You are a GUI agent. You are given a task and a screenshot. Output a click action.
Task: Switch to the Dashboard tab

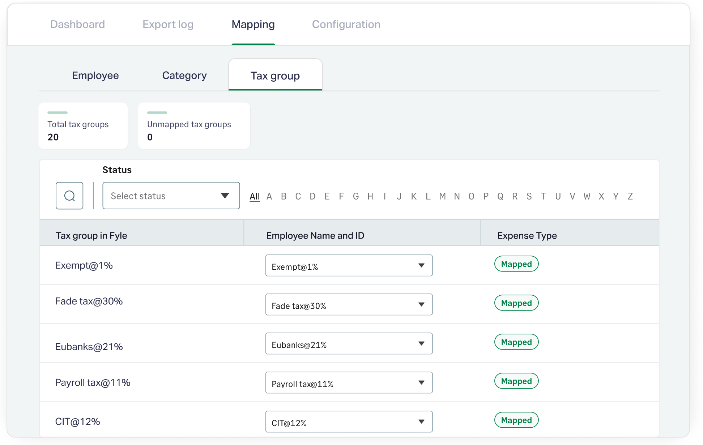77,24
